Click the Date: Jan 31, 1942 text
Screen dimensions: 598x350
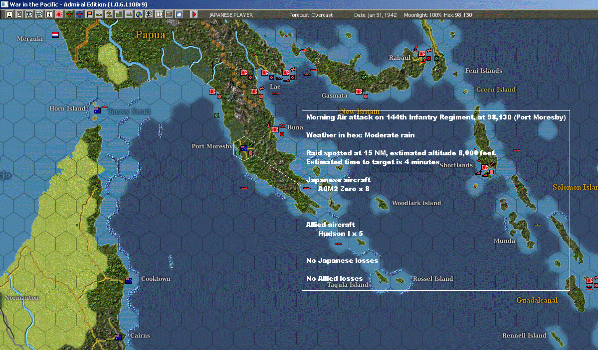tap(375, 15)
